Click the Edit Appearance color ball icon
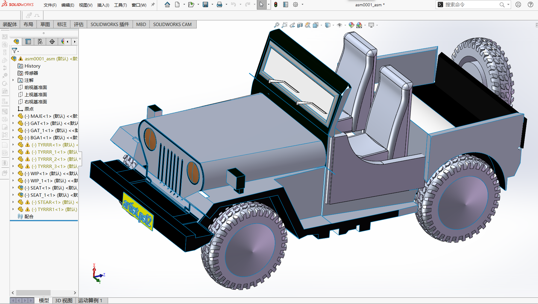This screenshot has height=304, width=538. click(x=351, y=25)
